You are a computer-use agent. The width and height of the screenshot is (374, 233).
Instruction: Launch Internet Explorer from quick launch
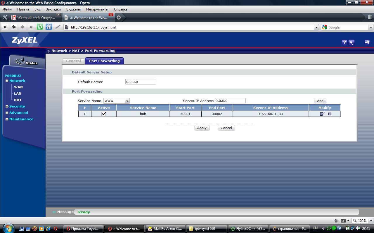click(x=48, y=229)
